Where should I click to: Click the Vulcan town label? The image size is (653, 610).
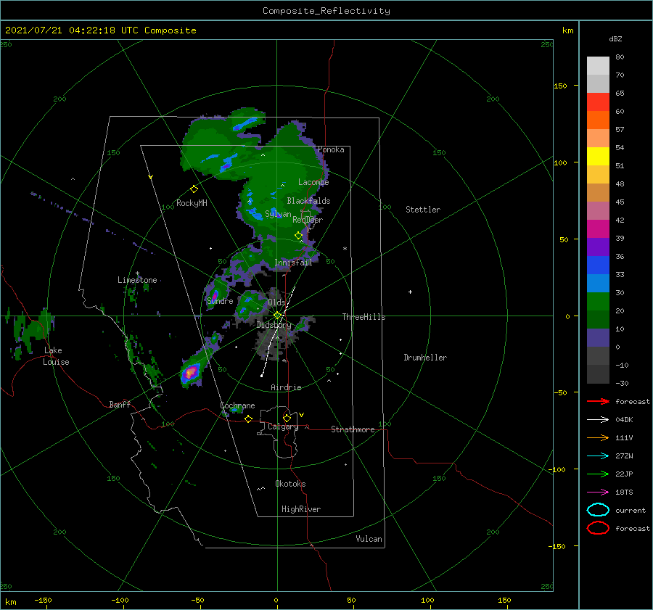[x=369, y=539]
